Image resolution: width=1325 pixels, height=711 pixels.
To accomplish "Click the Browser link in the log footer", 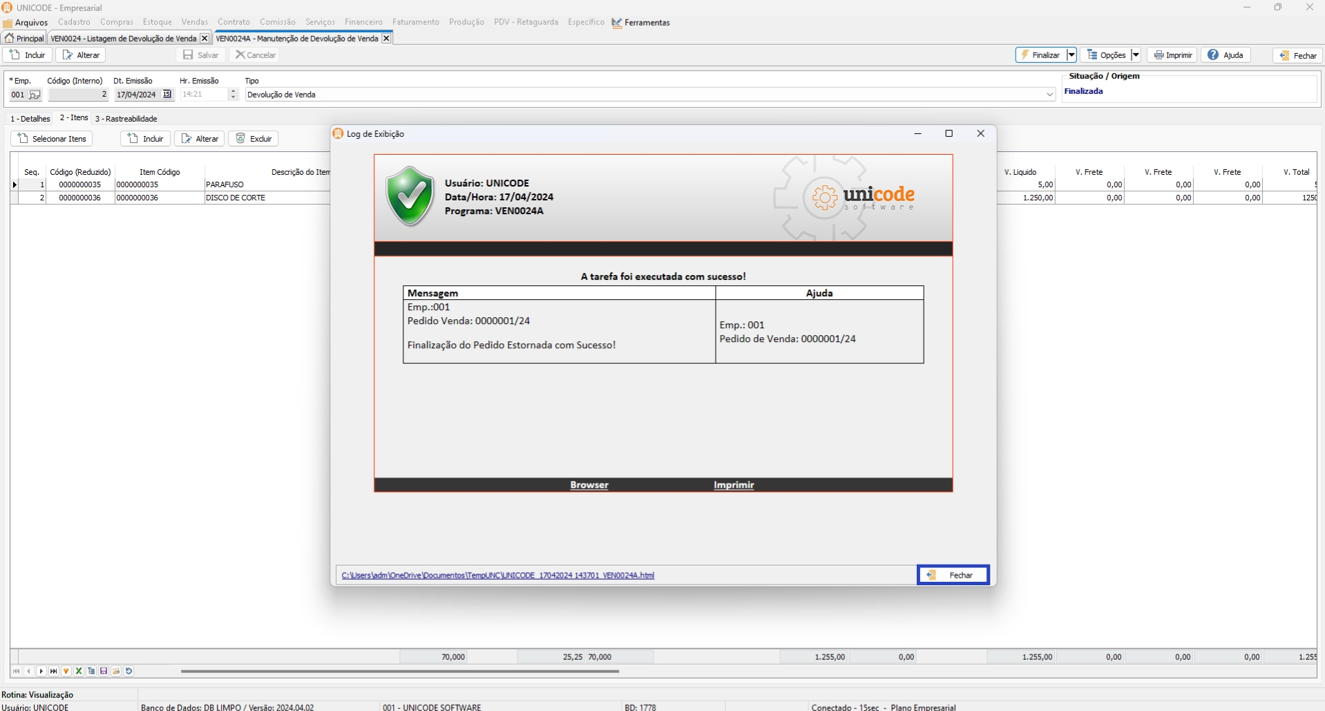I will tap(589, 485).
